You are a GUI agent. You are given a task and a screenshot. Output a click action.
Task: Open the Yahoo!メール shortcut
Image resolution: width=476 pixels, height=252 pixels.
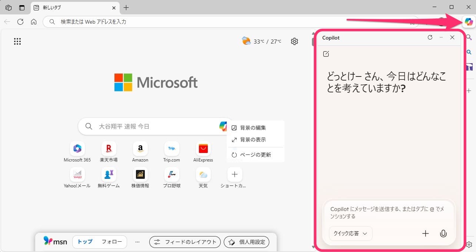[77, 178]
